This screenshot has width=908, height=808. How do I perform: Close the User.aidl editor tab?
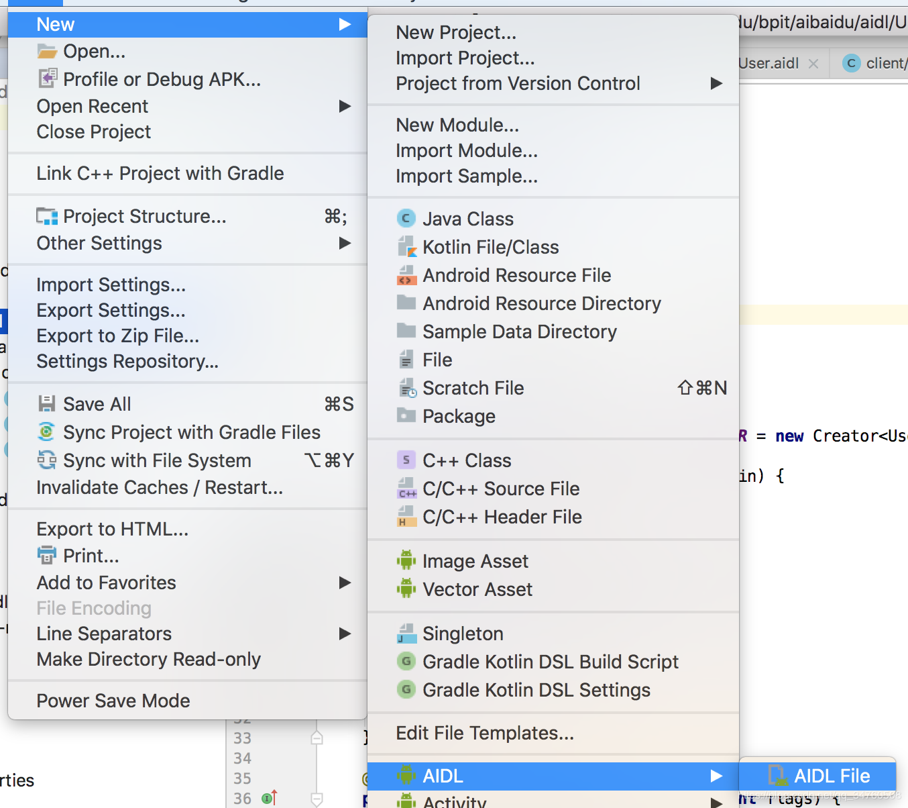click(813, 63)
